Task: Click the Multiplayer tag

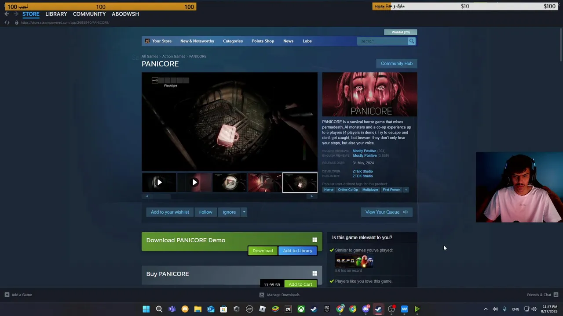Action: 370,190
